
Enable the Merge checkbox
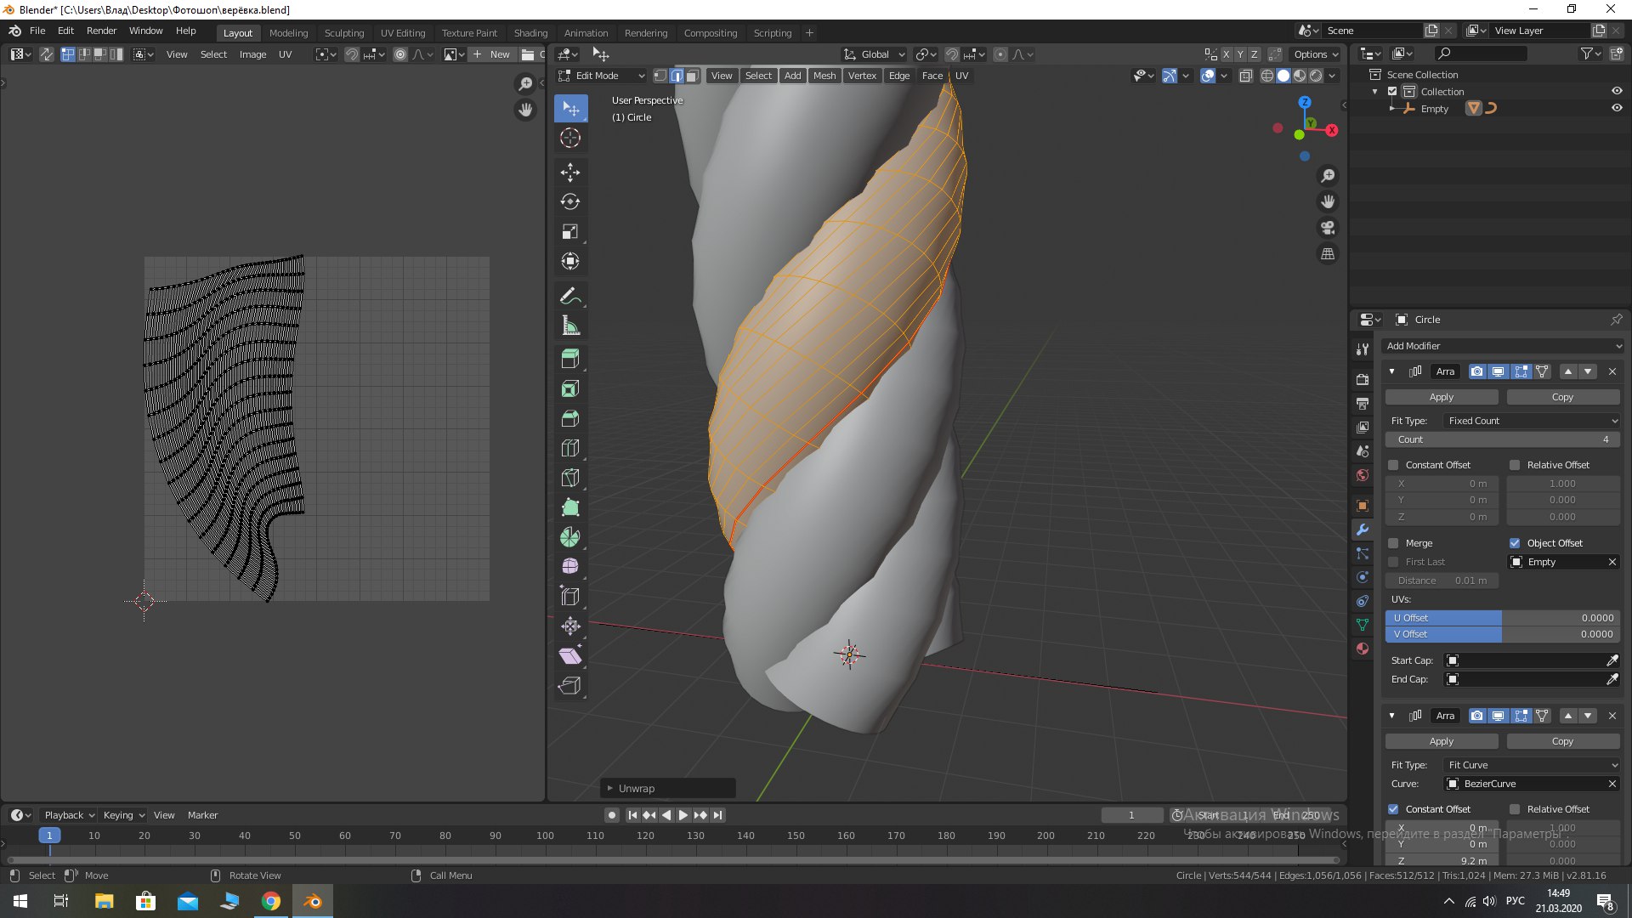1393,543
